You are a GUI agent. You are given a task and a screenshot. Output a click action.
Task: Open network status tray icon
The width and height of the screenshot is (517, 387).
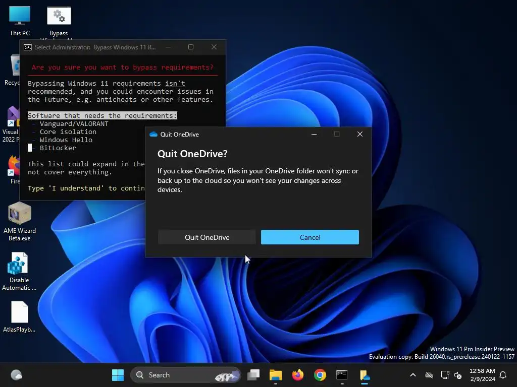pyautogui.click(x=445, y=375)
